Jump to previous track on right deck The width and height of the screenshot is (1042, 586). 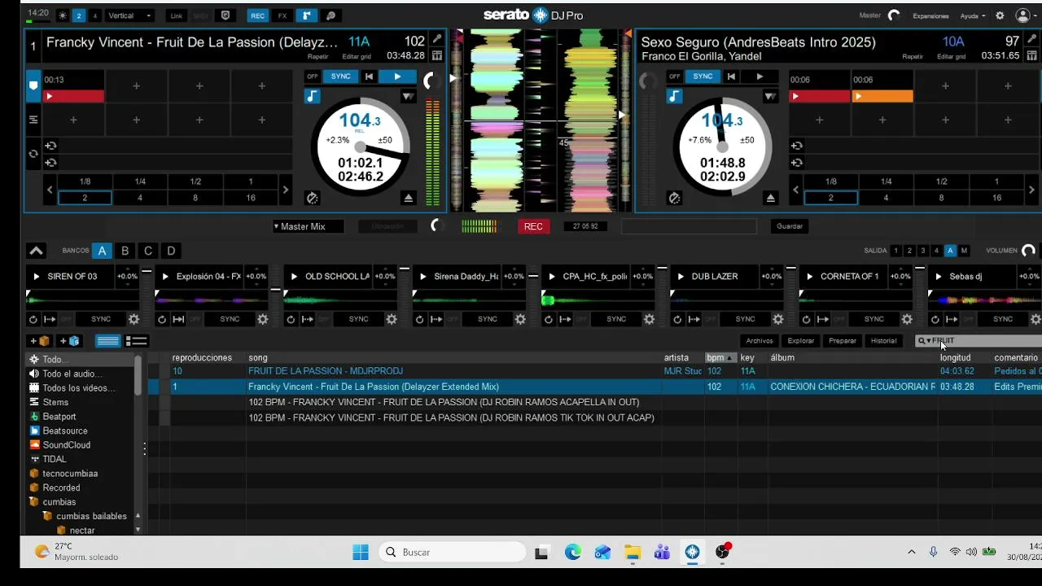click(x=731, y=77)
